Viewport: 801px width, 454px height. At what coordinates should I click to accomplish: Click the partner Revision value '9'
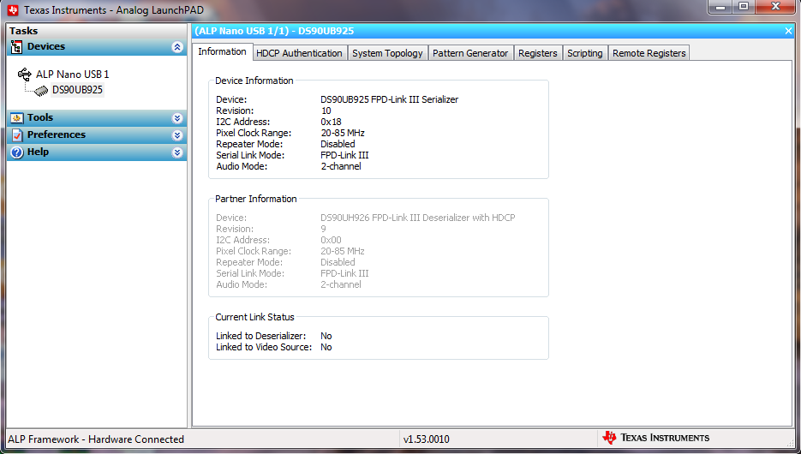pos(323,229)
